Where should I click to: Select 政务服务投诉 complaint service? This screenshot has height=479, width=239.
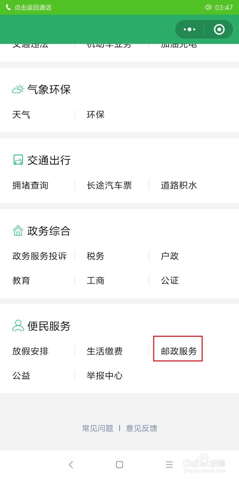click(39, 256)
